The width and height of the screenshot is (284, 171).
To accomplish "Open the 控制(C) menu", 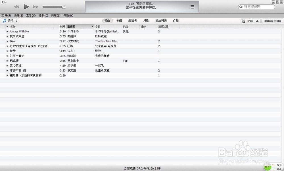I will click(43, 15).
